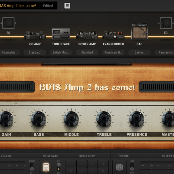Open the Power Amp Standard dropdown
Screen dimensions: 174x174
[x=87, y=53]
